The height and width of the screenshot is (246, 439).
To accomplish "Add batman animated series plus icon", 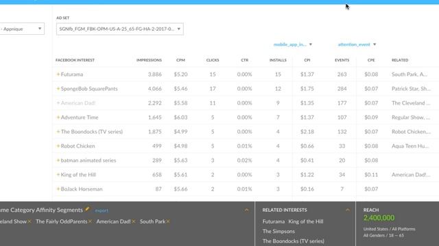I will 58,161.
